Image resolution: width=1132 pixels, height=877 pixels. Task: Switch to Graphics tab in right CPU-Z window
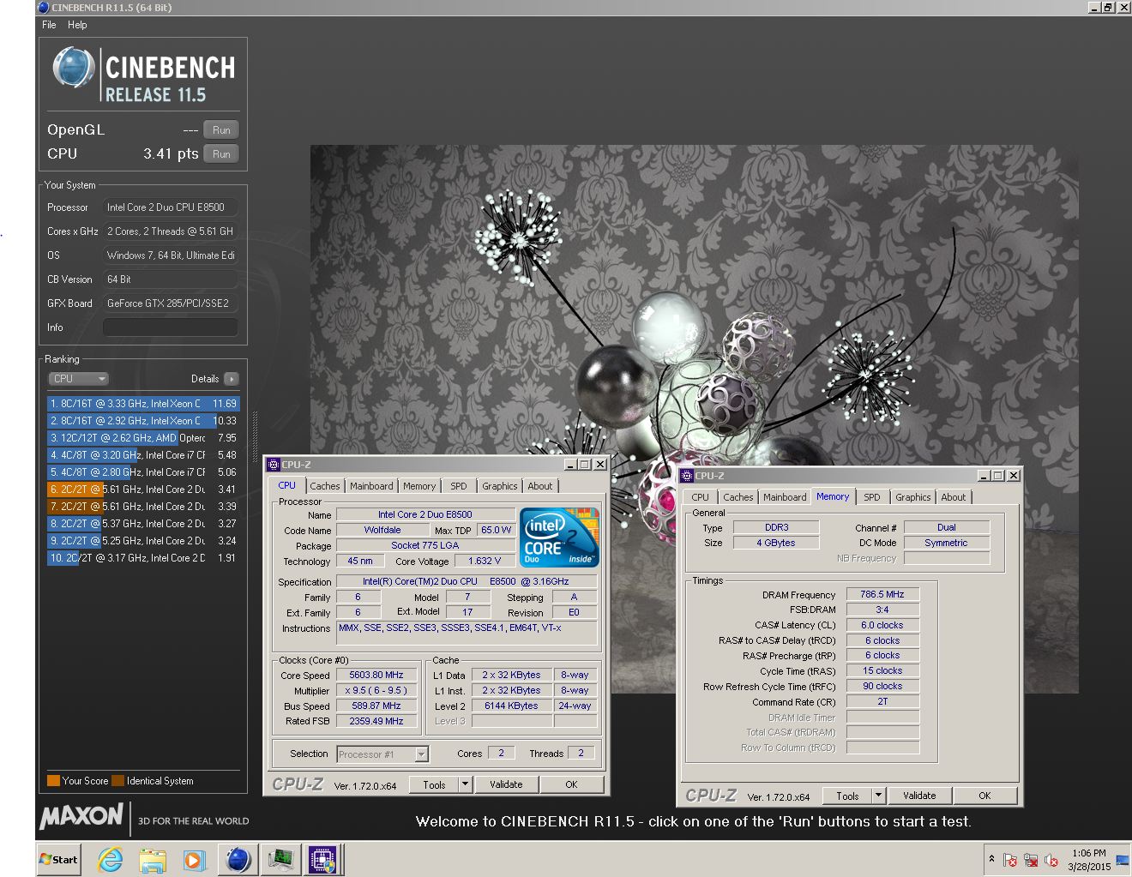coord(913,497)
